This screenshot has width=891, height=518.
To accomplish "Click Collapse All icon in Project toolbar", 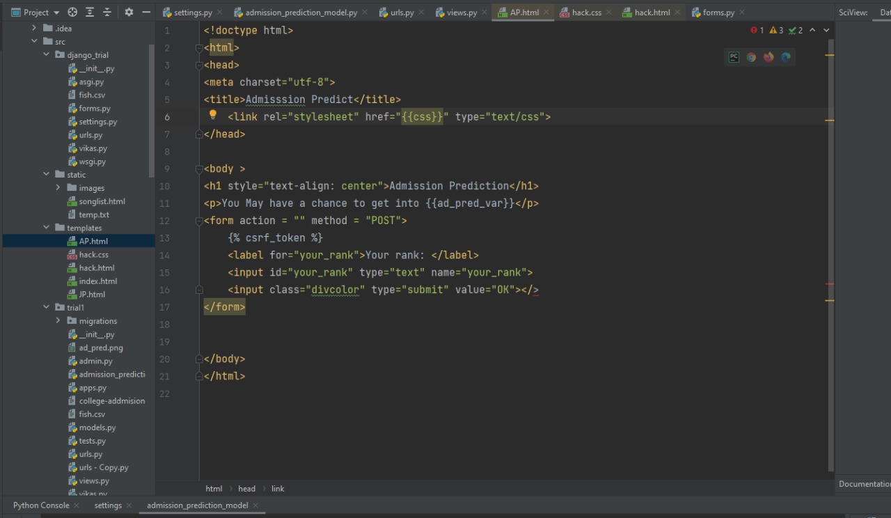I will pos(107,12).
